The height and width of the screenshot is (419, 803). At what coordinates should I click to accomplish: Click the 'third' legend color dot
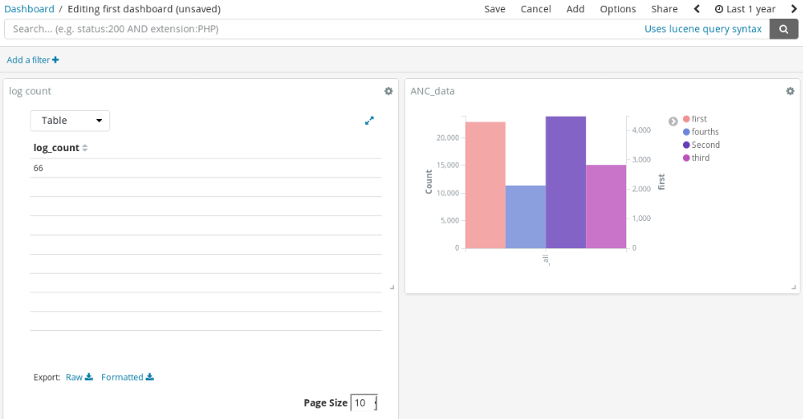point(686,158)
